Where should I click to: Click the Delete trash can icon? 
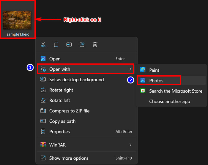tap(95, 45)
